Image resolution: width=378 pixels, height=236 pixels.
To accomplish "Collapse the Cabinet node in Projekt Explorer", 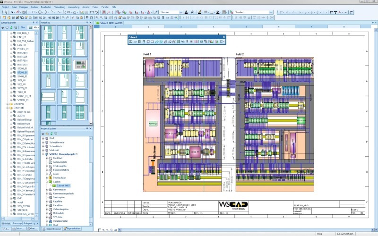I will [x=47, y=182].
